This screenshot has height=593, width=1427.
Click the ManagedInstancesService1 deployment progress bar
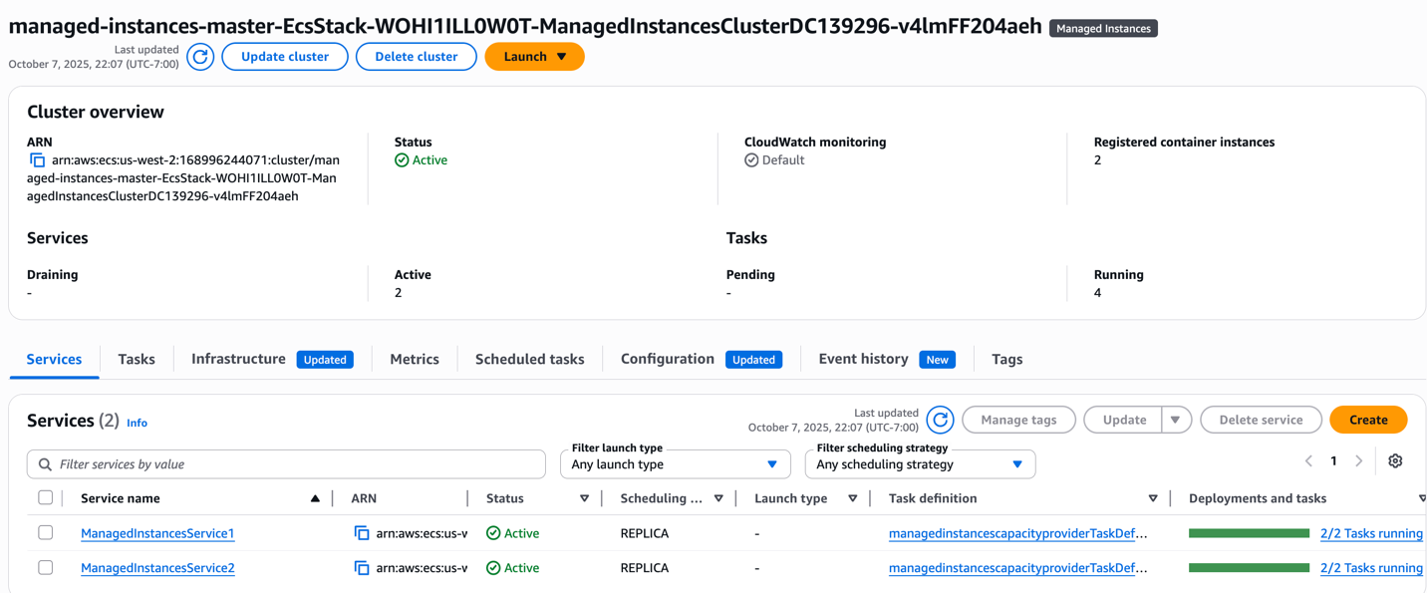coord(1249,533)
